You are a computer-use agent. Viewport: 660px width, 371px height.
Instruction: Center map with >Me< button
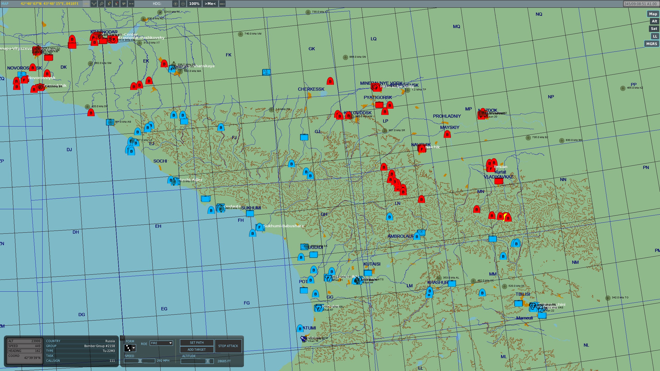pyautogui.click(x=210, y=4)
